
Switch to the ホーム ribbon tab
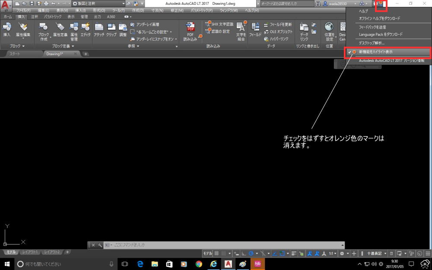point(8,16)
